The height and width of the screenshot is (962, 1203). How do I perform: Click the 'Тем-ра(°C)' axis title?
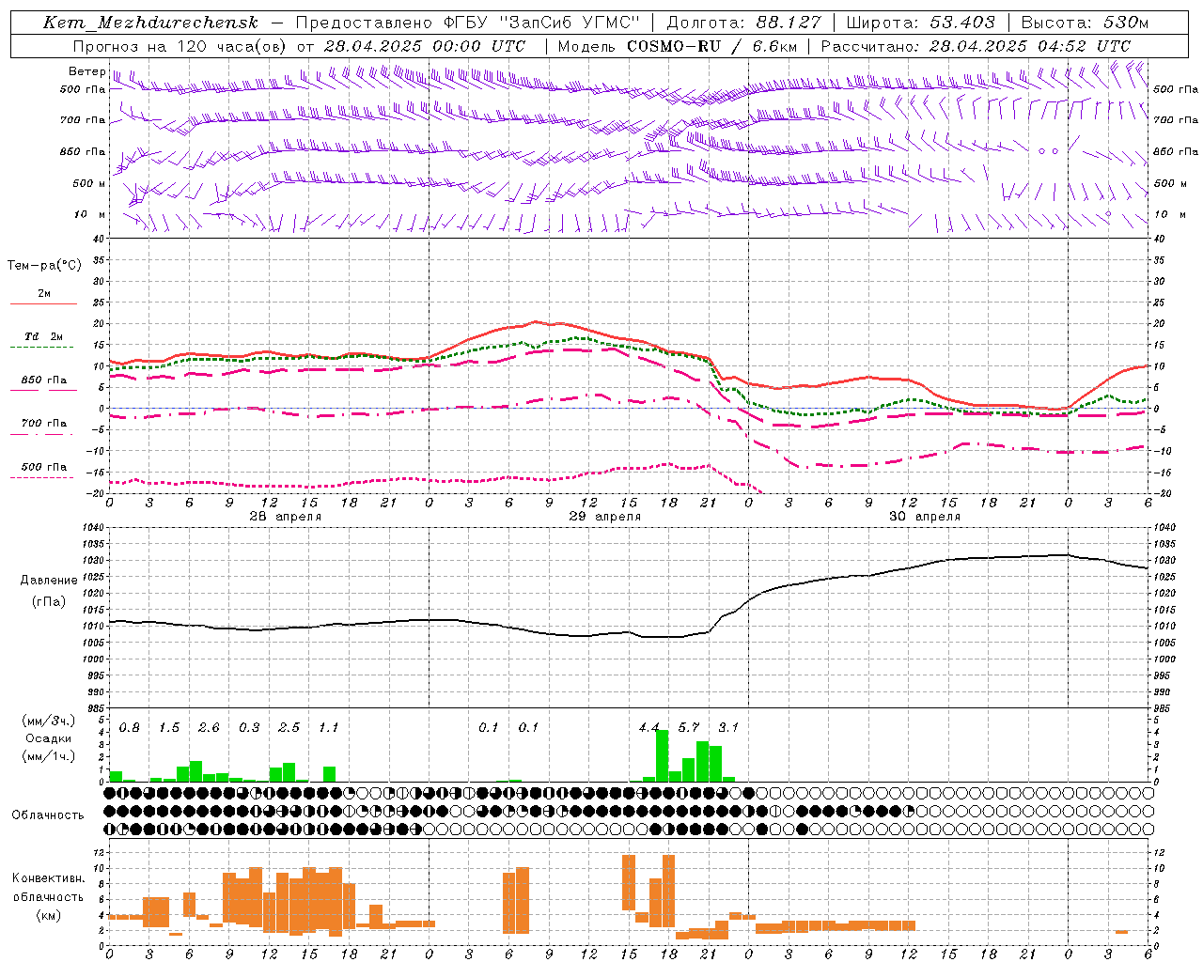44,265
